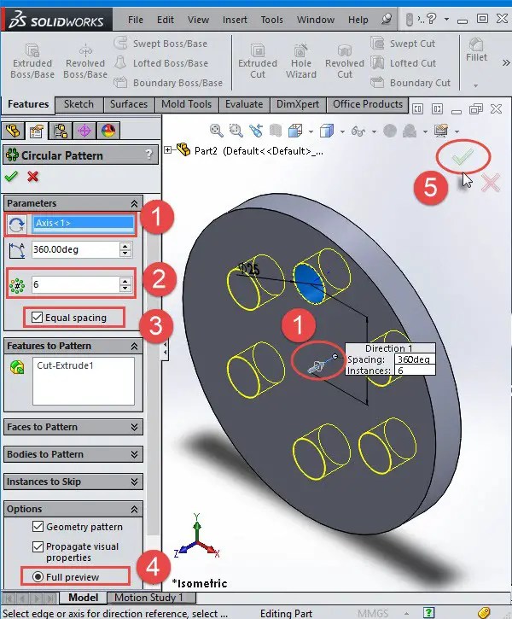Open the Motion Study 1 tab

(148, 598)
